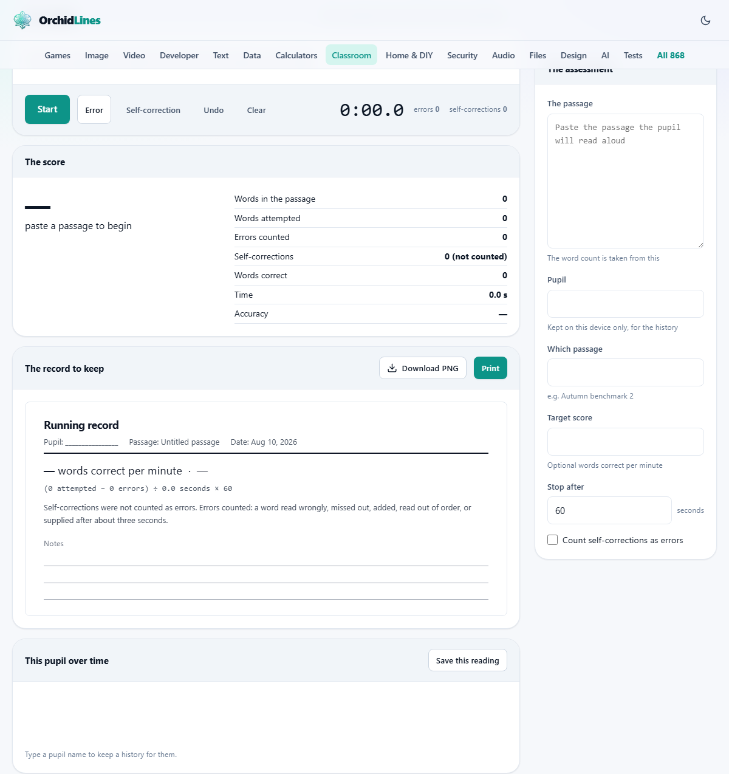Start the reading timer
729x774 pixels.
coord(47,109)
